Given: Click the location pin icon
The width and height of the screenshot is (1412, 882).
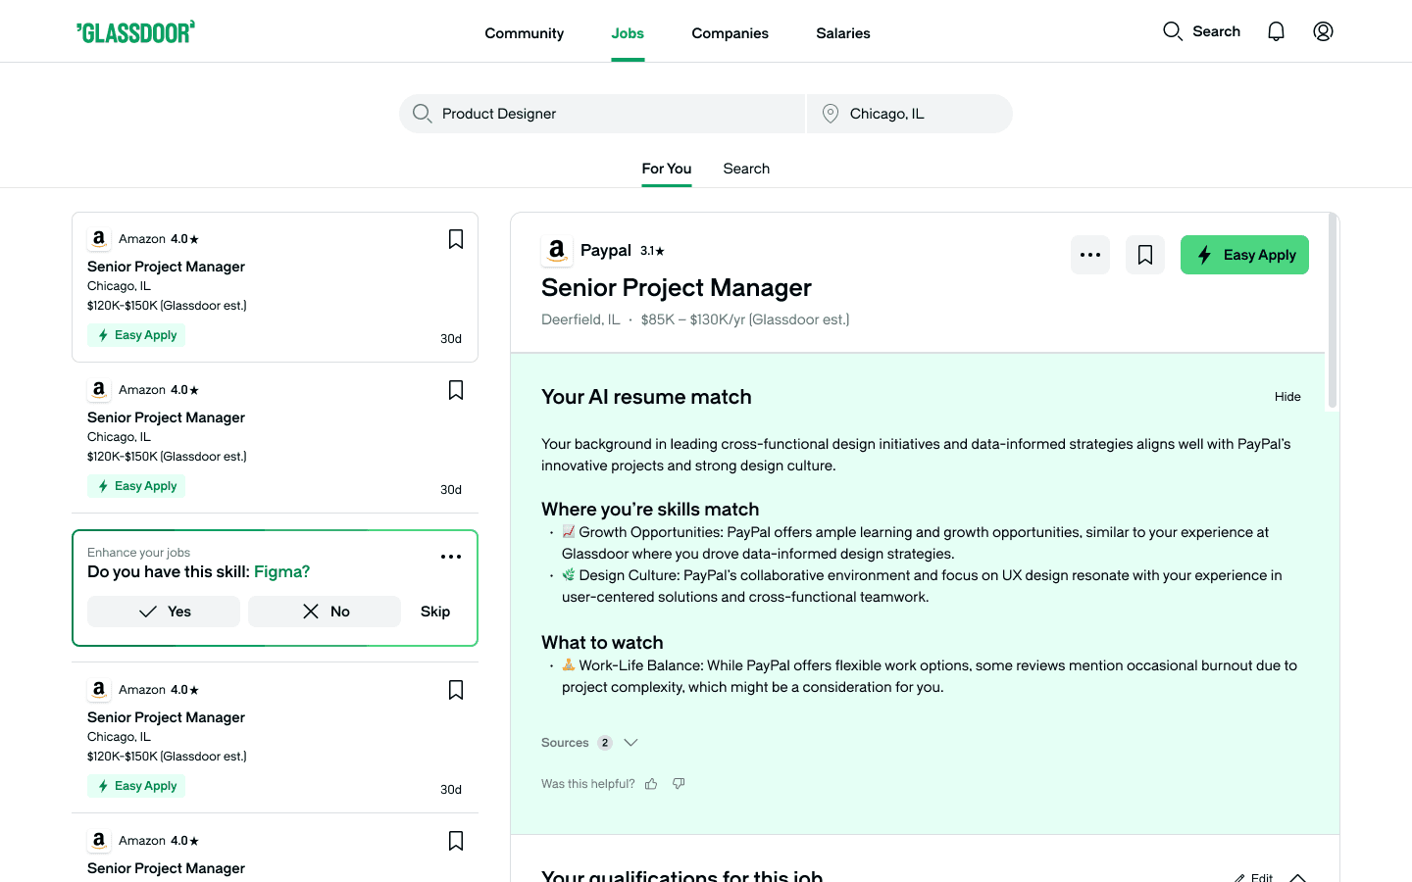Looking at the screenshot, I should pyautogui.click(x=831, y=114).
